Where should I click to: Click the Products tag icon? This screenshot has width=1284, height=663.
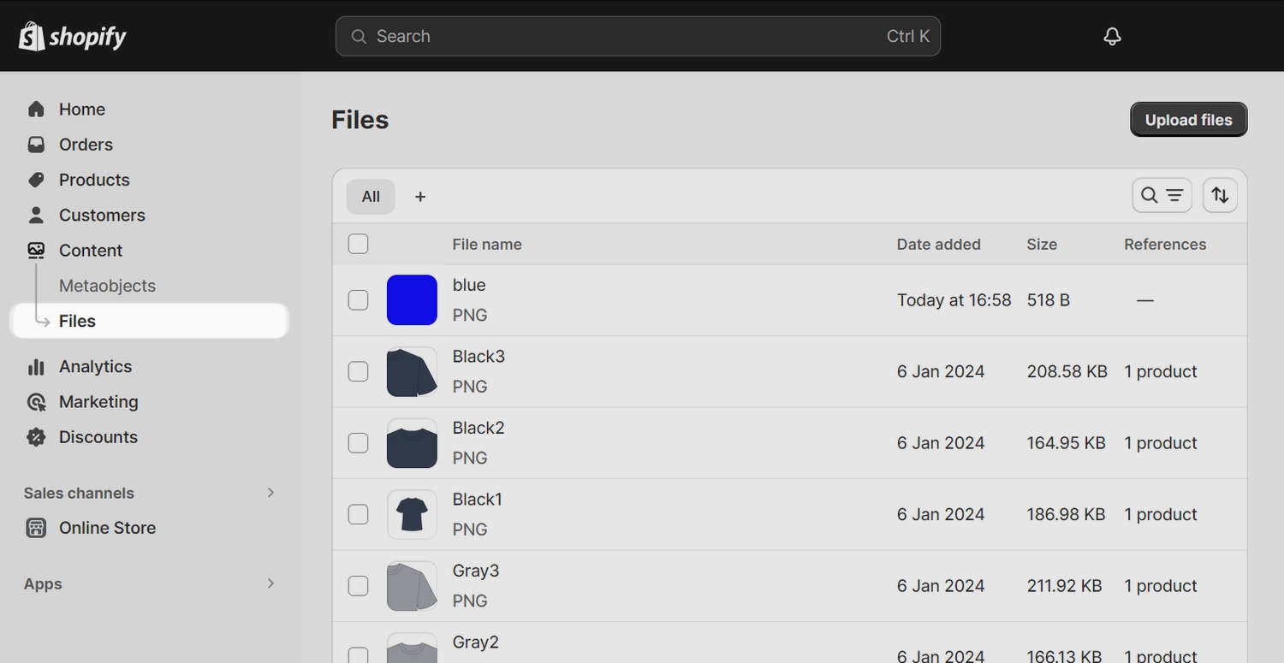pos(36,180)
